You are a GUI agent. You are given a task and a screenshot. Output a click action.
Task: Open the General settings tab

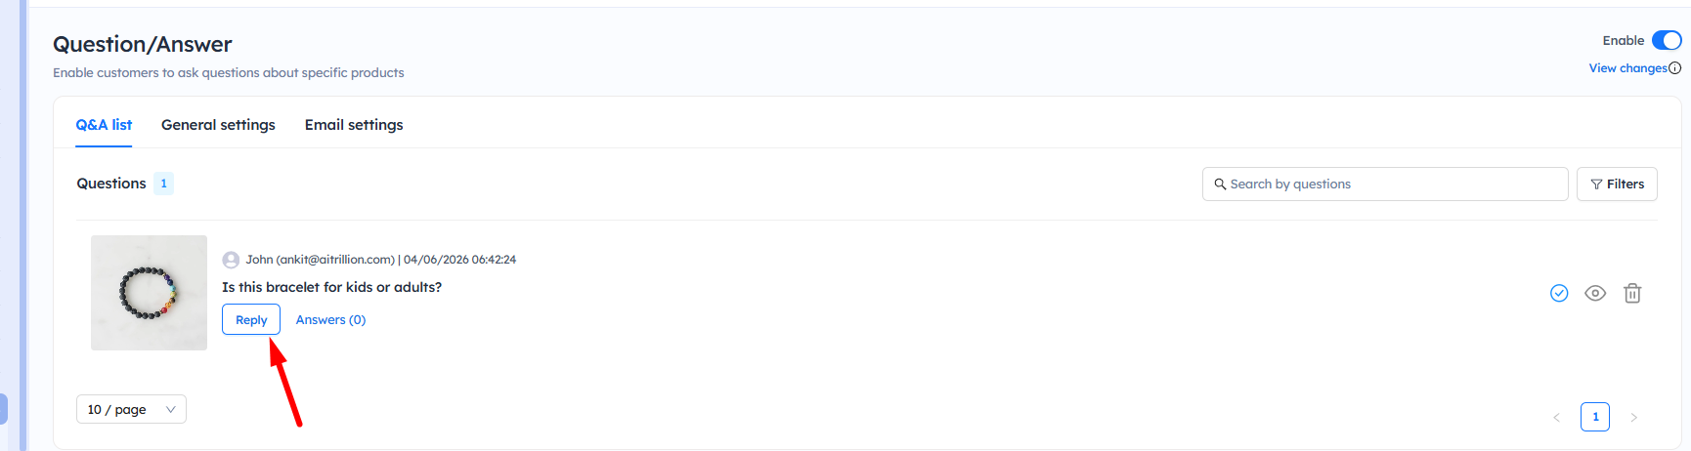tap(218, 125)
